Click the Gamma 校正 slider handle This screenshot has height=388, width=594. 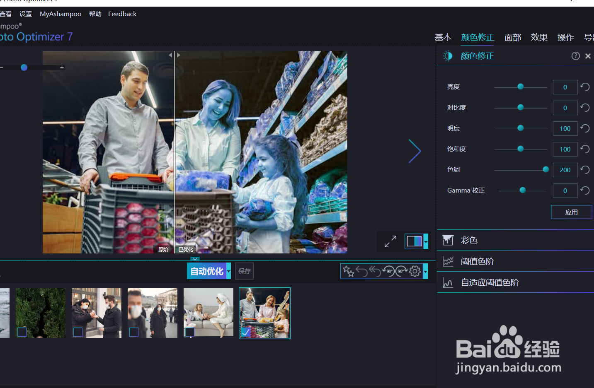(x=523, y=190)
